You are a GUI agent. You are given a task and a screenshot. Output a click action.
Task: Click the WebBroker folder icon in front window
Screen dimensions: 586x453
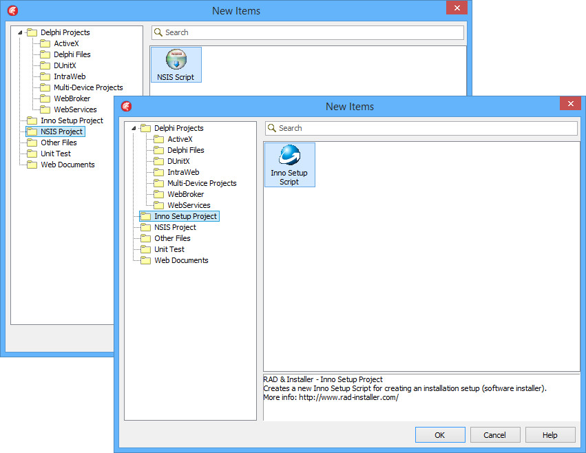click(x=159, y=194)
